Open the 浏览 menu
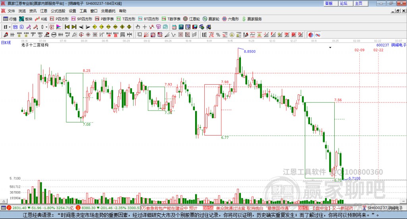The height and width of the screenshot is (219, 407). pyautogui.click(x=22, y=11)
